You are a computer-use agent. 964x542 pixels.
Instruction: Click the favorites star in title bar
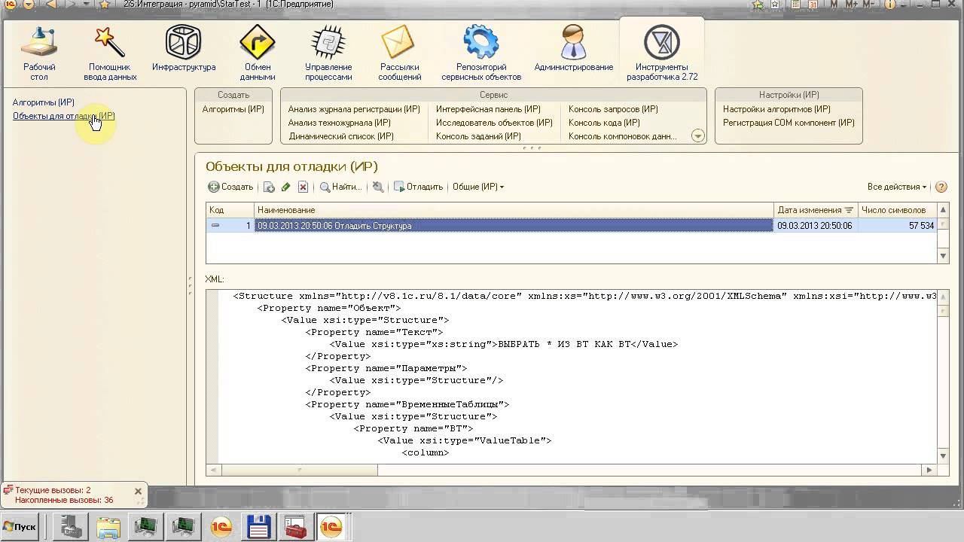pos(105,5)
